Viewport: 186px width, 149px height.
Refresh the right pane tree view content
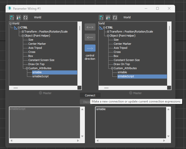pos(115,18)
